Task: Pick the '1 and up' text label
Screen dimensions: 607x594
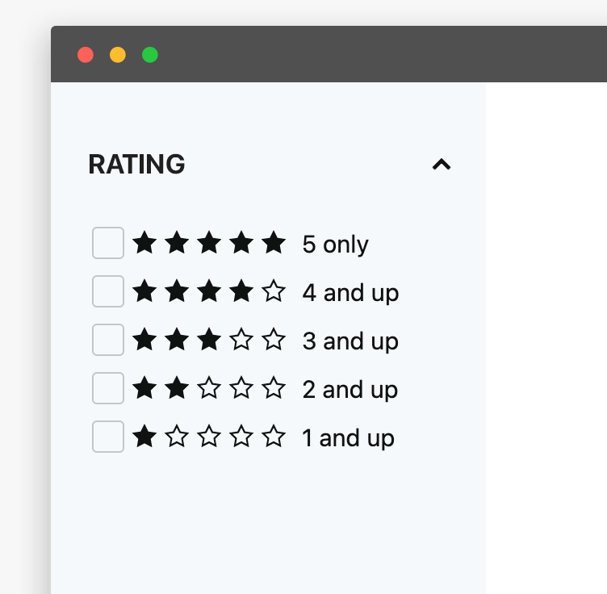Action: click(x=348, y=437)
